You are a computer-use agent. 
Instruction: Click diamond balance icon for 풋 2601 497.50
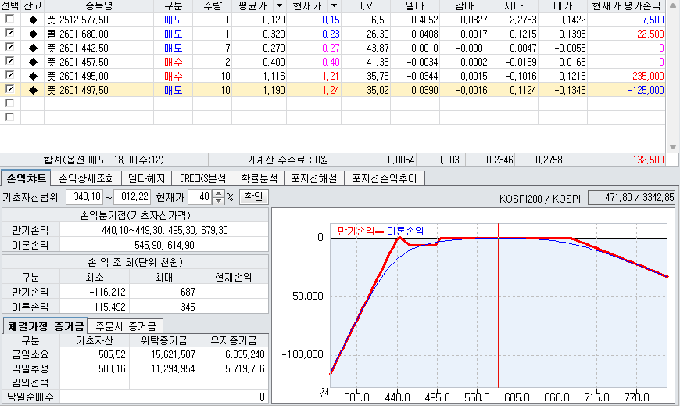pos(33,90)
